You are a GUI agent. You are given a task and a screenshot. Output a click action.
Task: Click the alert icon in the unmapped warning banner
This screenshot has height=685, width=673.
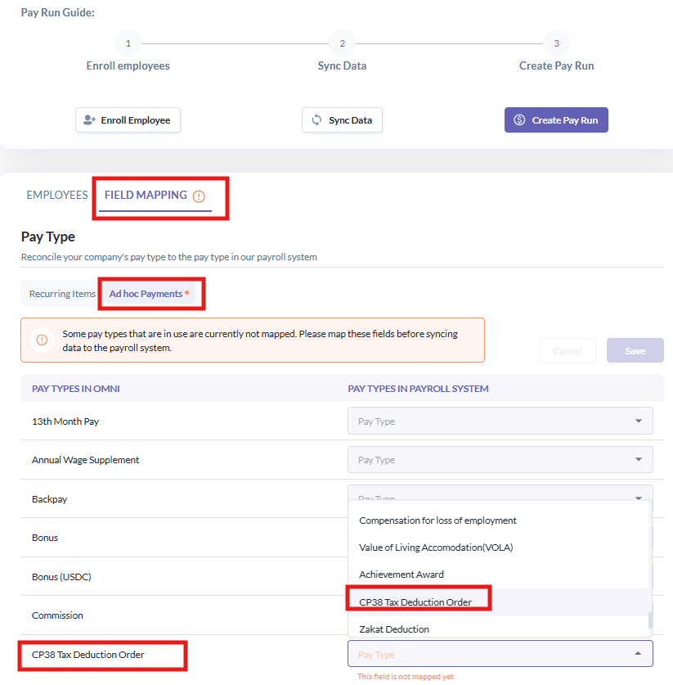point(42,340)
